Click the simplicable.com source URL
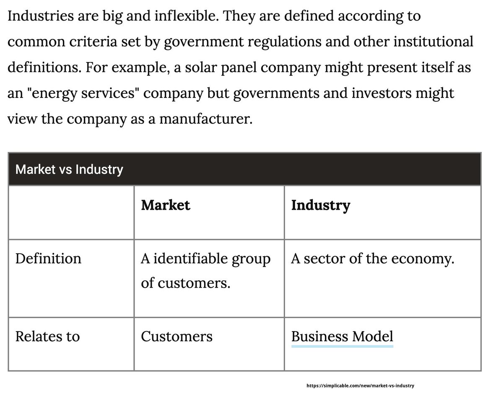Screen dimensions: 503x396 point(360,385)
